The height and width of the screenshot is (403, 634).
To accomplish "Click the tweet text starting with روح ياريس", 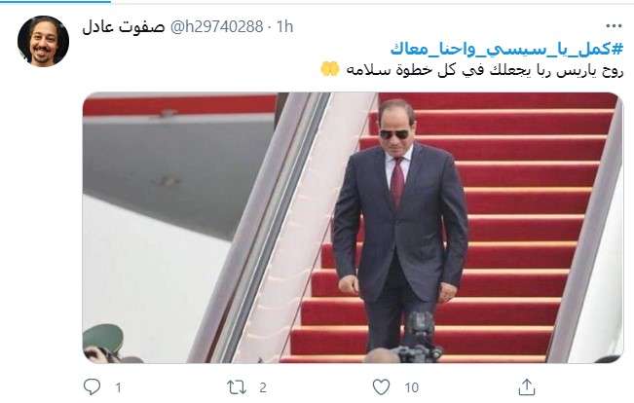I will (485, 70).
